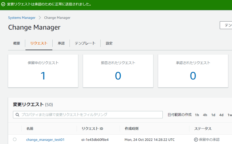Sort by ステータス column header
The height and width of the screenshot is (144, 232).
tap(203, 129)
